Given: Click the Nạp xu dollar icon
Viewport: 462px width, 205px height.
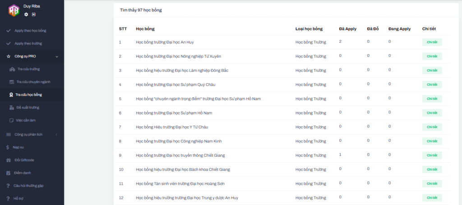Looking at the screenshot, I should [8, 147].
